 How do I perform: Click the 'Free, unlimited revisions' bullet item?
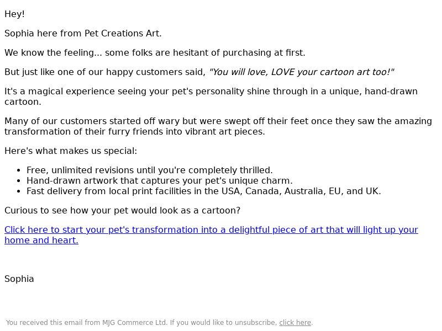click(x=150, y=170)
